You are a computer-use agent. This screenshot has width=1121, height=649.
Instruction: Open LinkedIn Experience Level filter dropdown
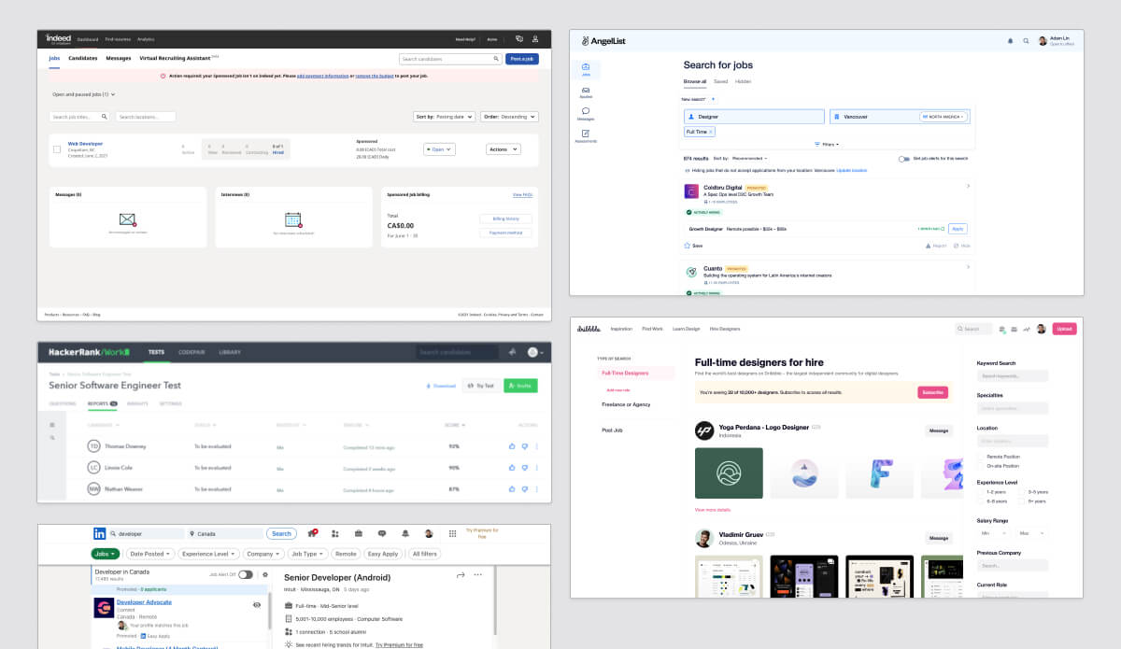pos(208,554)
